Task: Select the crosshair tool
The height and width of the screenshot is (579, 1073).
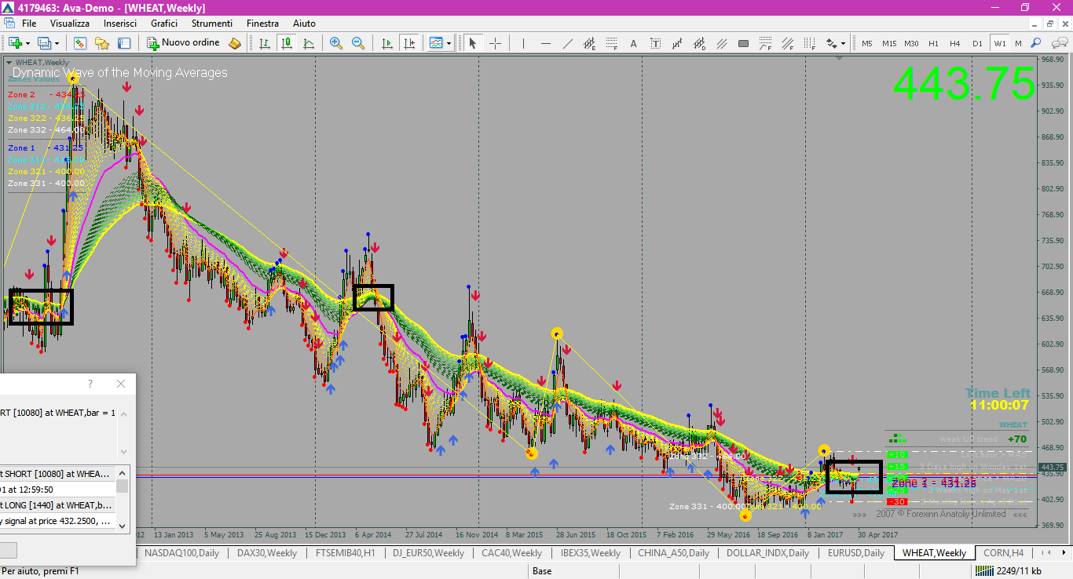Action: point(495,43)
